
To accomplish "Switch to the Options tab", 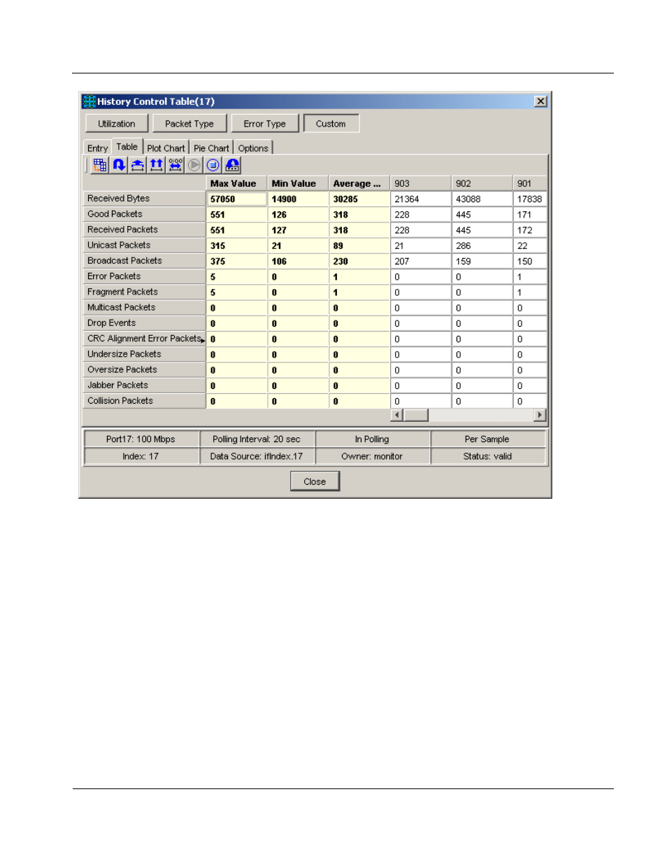I will pyautogui.click(x=253, y=148).
